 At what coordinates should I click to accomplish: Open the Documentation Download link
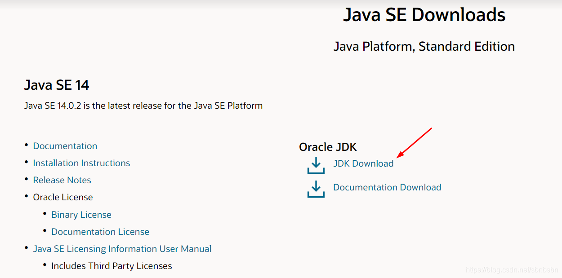coord(387,187)
